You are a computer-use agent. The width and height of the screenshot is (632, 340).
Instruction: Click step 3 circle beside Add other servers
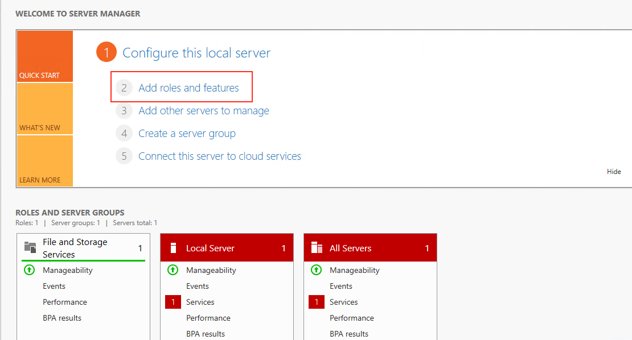124,111
